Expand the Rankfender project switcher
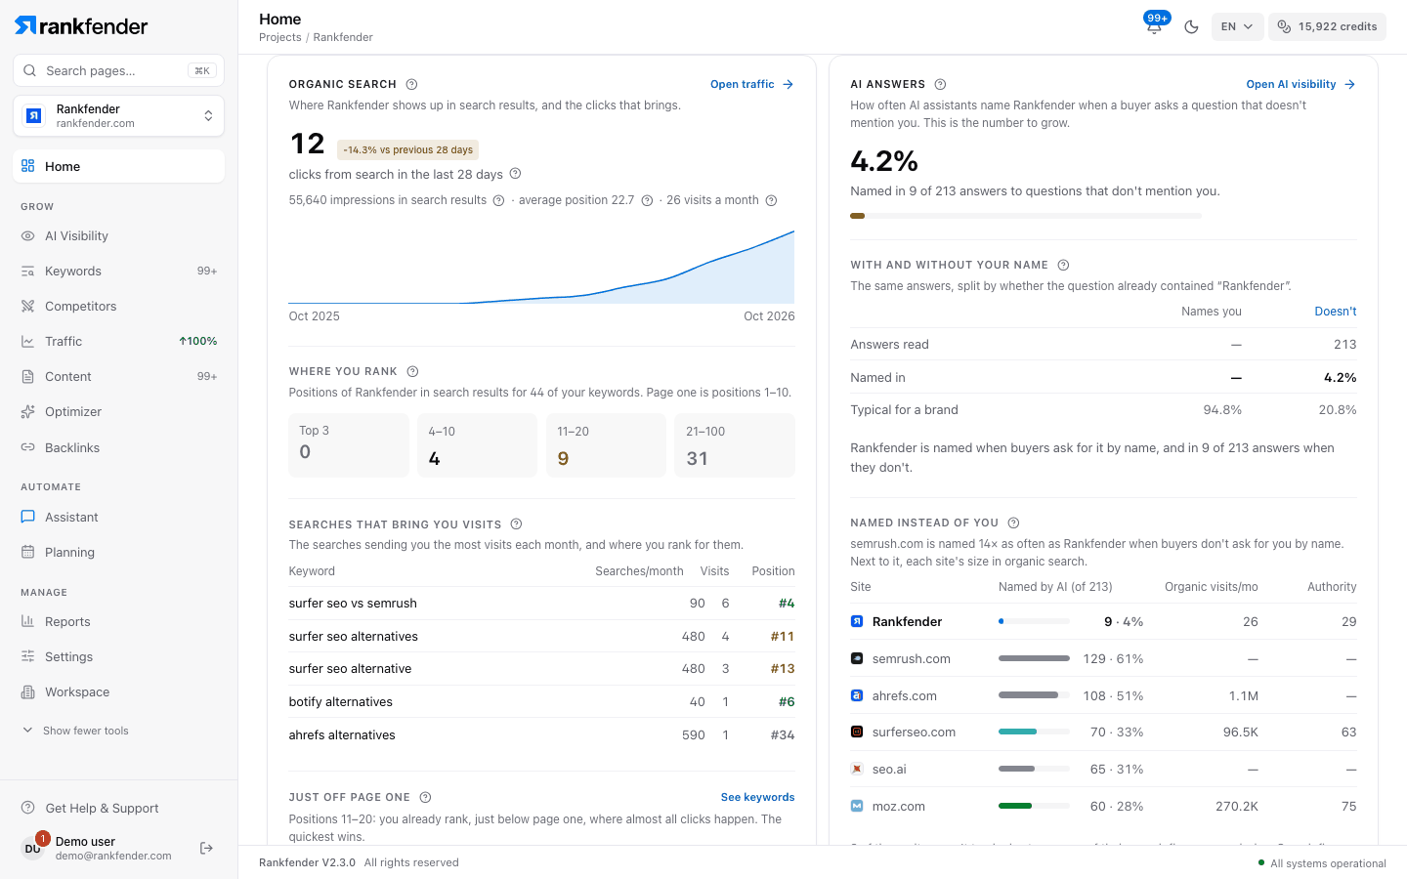The image size is (1407, 879). click(119, 116)
